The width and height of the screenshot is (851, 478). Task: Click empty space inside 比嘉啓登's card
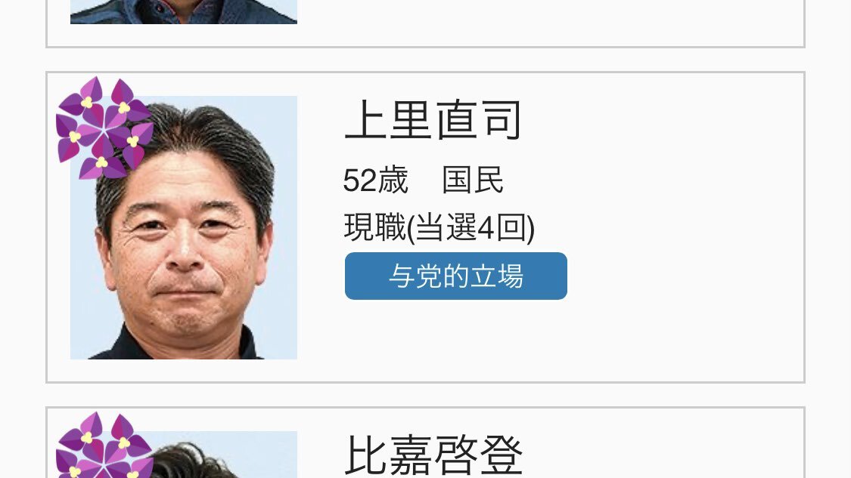[679, 450]
